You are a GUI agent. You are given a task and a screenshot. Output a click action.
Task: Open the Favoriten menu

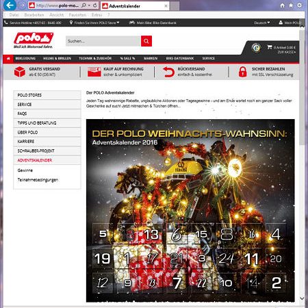pos(77,15)
